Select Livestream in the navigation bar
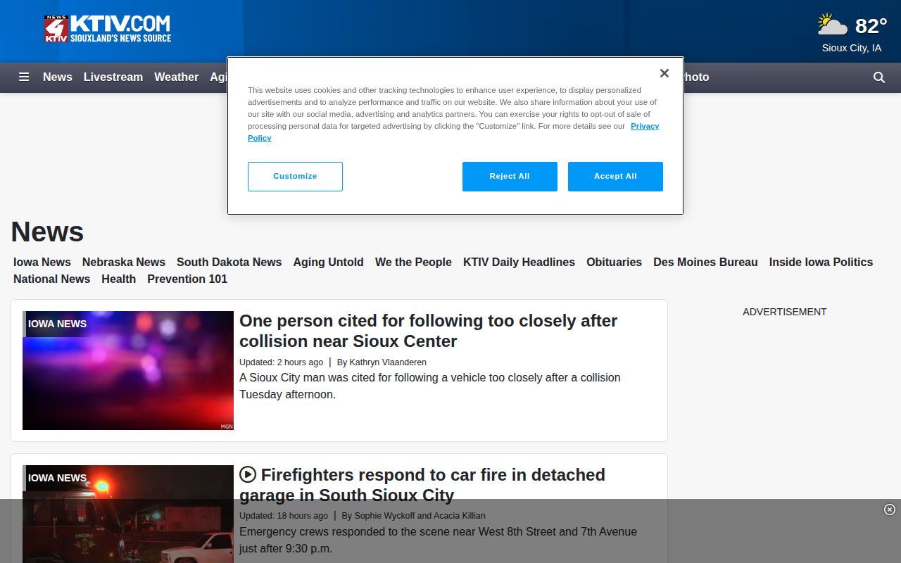Image resolution: width=901 pixels, height=563 pixels. click(x=113, y=77)
